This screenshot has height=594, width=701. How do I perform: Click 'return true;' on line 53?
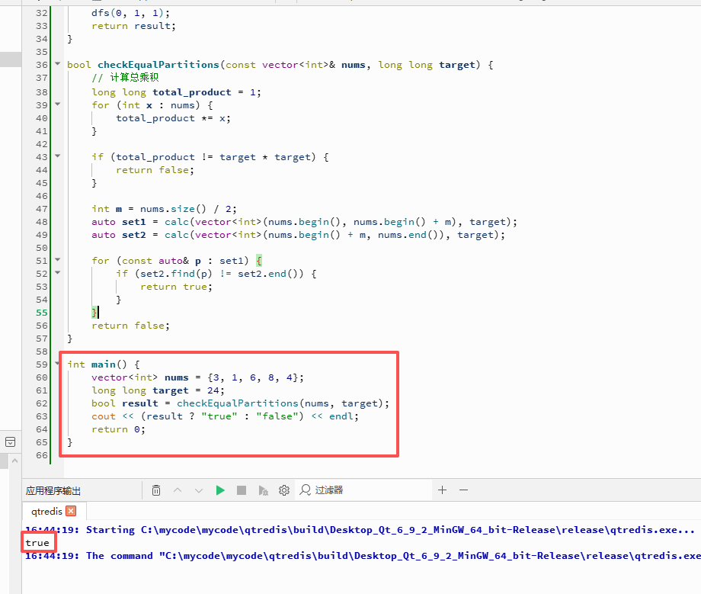(176, 287)
